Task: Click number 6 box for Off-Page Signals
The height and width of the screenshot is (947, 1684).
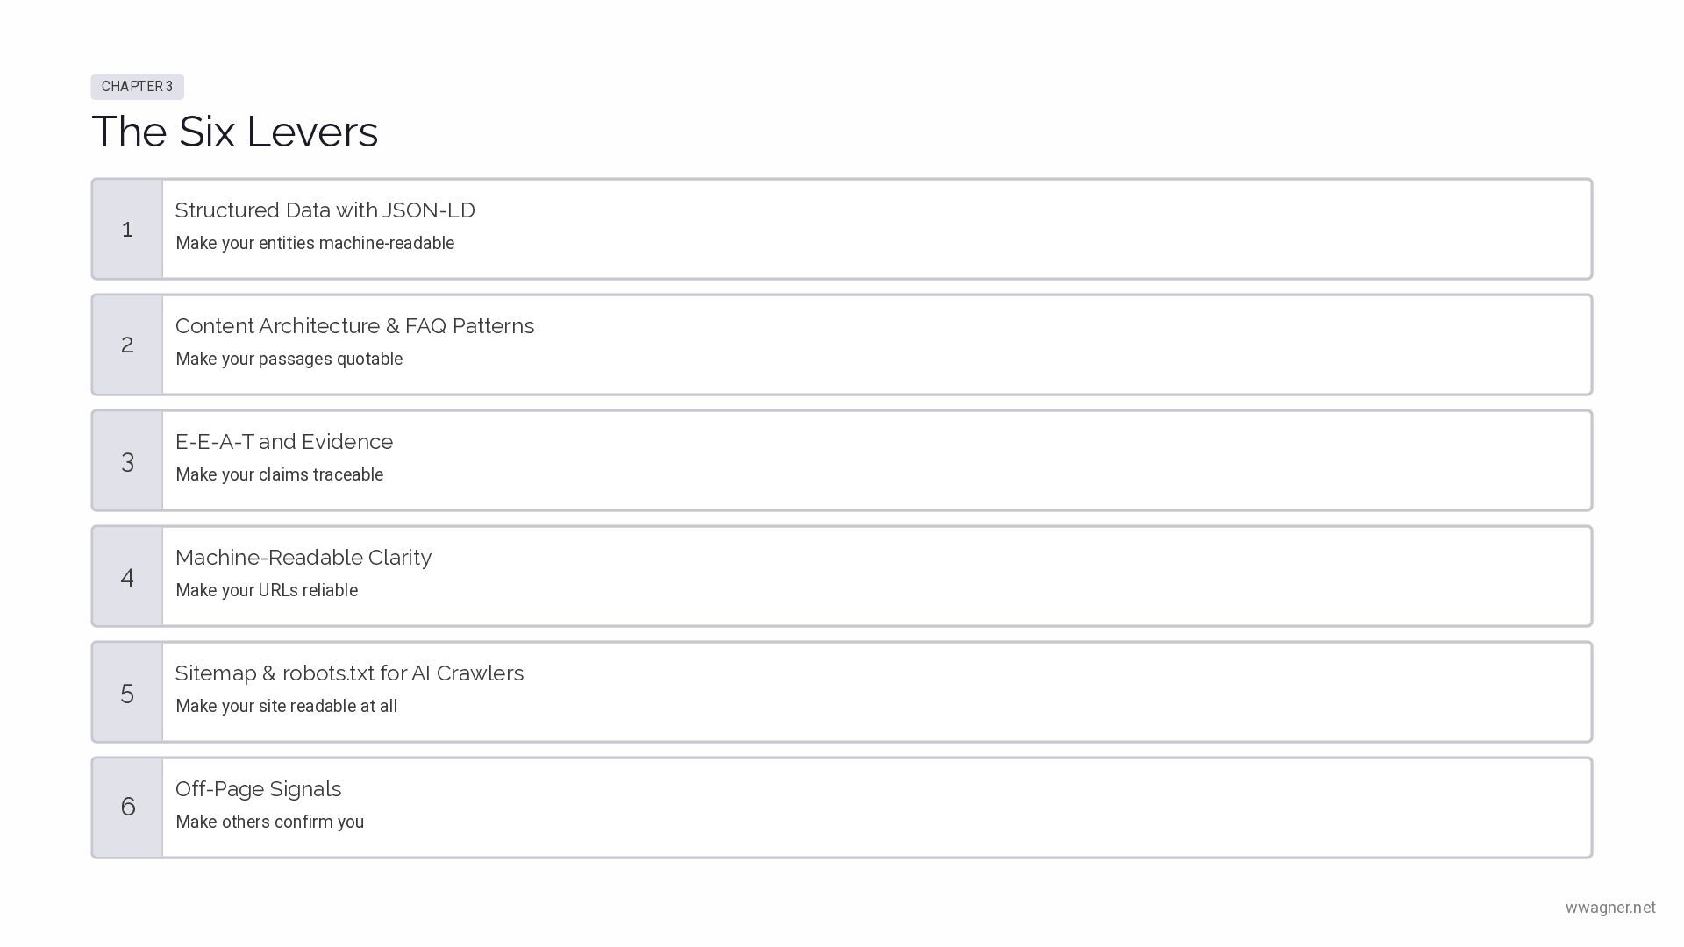Action: (127, 808)
